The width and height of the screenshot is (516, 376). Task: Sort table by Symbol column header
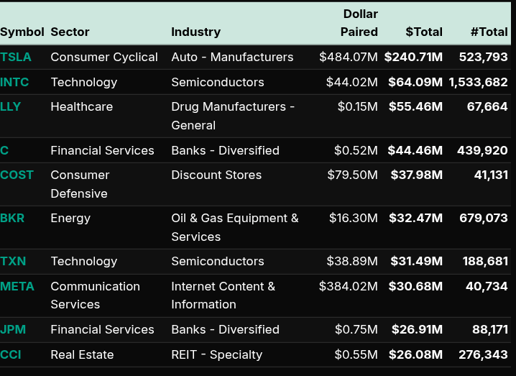coord(22,32)
